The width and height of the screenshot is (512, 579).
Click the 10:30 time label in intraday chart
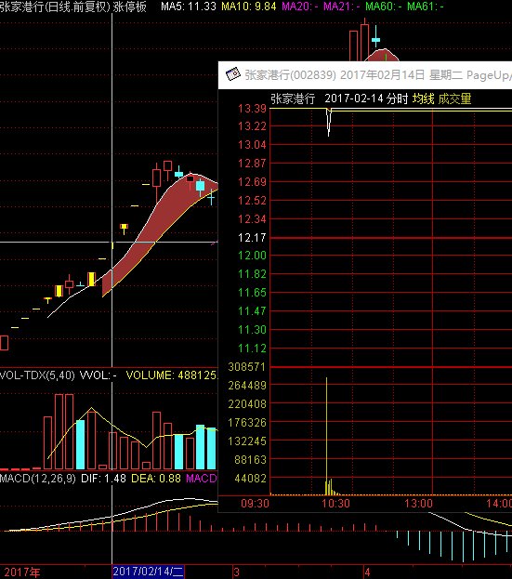[x=335, y=503]
